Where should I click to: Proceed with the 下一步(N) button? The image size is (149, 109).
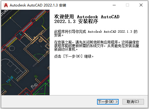click(x=108, y=102)
